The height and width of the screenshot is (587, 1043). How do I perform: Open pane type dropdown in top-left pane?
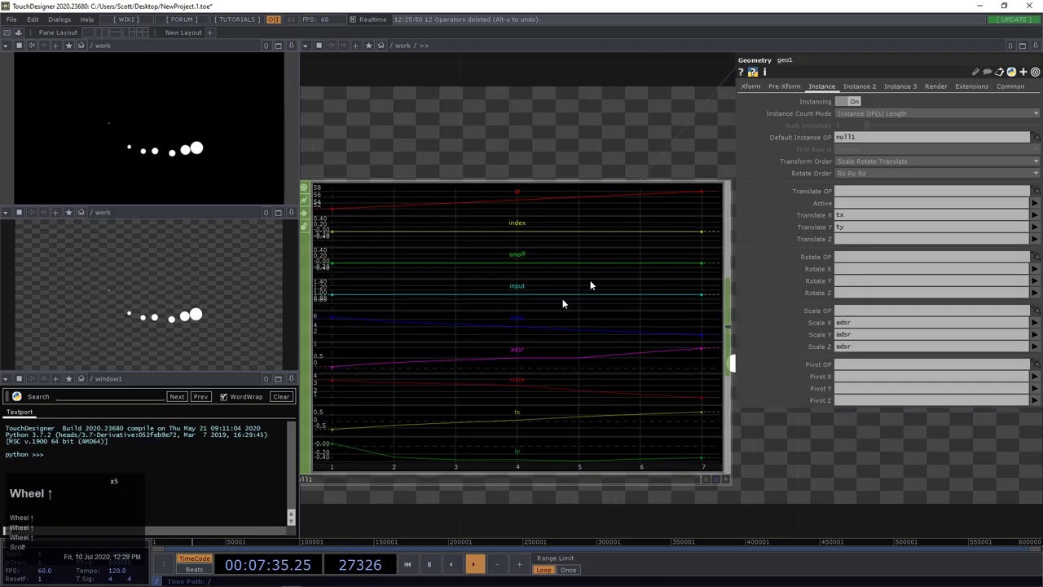6,46
